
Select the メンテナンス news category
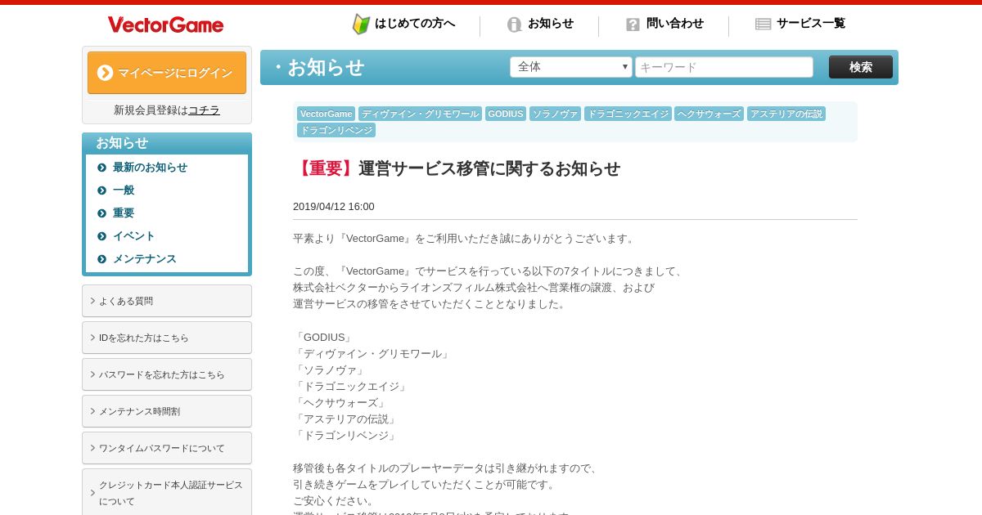145,259
